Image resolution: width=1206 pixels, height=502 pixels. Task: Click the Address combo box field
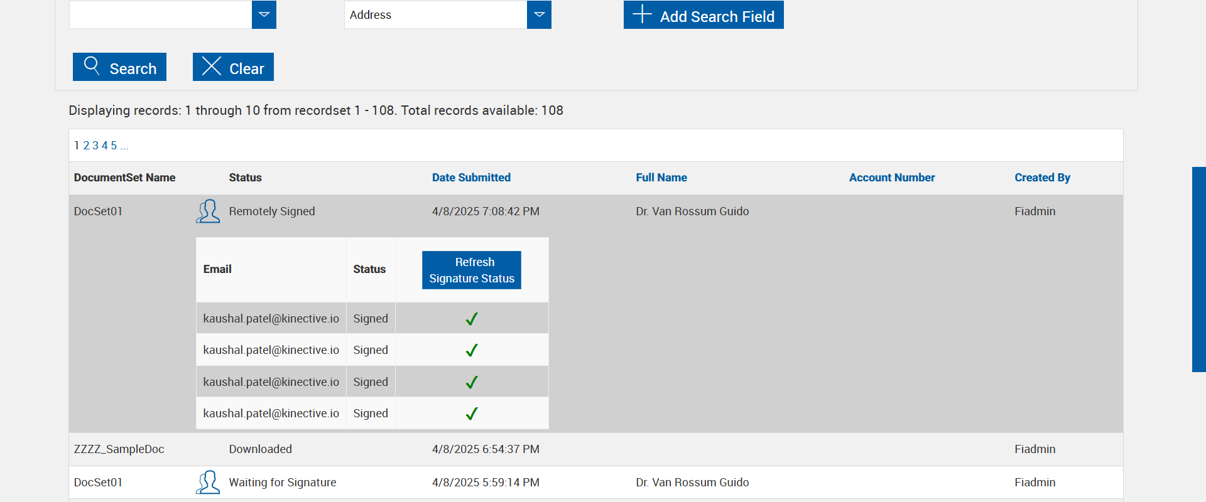435,14
